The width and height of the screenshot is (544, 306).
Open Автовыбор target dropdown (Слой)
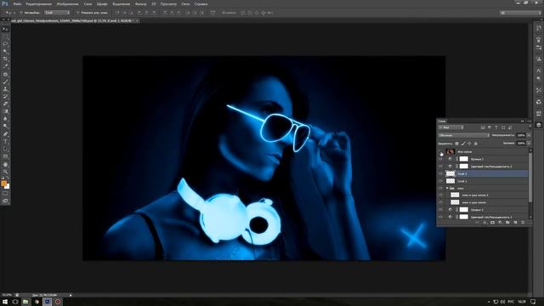click(x=57, y=13)
